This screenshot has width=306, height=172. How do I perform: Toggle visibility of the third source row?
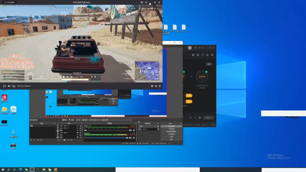(78, 130)
